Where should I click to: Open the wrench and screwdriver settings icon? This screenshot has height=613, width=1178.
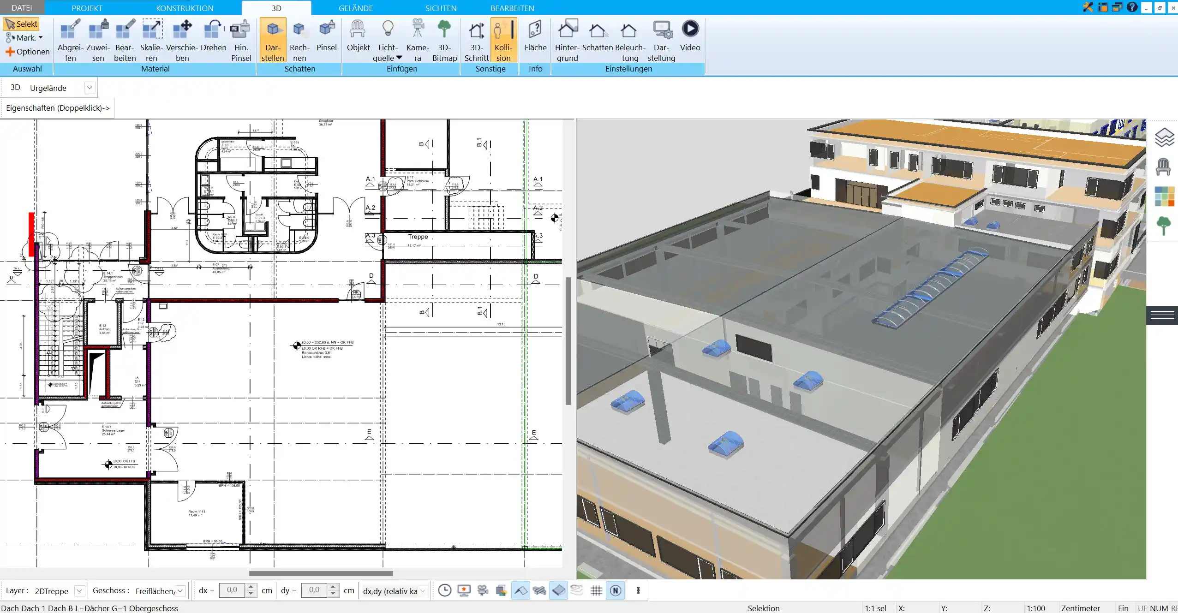coord(1088,7)
